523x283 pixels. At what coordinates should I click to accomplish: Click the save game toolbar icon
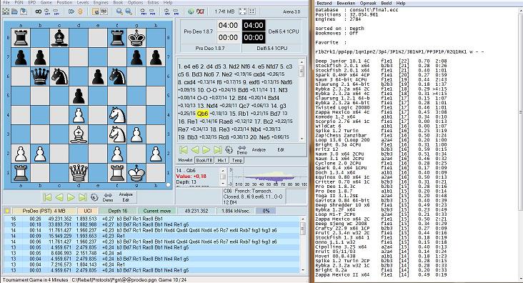(23, 11)
